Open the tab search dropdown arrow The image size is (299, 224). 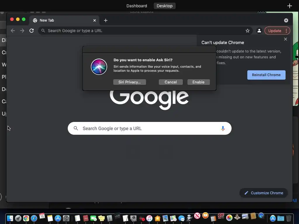(x=286, y=20)
